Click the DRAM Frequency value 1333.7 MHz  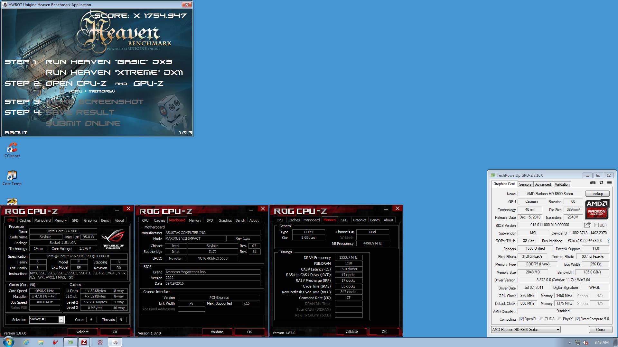[x=348, y=257]
